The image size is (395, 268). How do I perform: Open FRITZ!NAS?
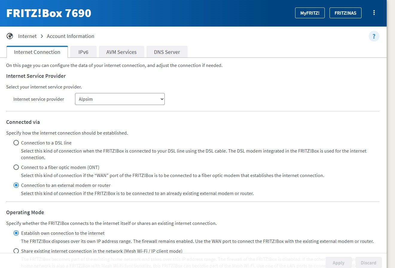(x=345, y=13)
